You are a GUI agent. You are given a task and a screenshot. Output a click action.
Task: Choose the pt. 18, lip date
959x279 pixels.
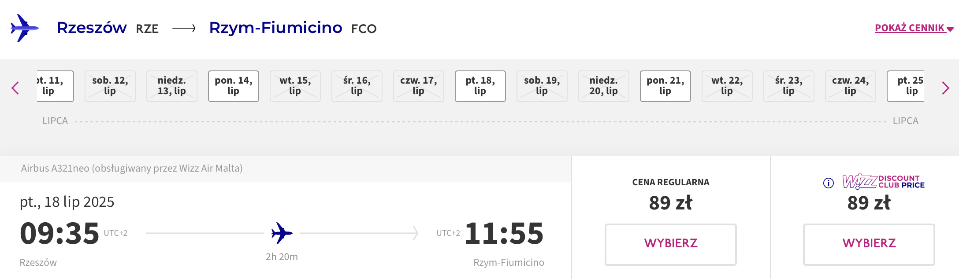tap(480, 86)
